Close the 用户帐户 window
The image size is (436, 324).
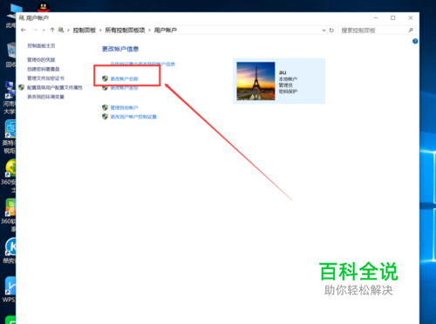click(x=411, y=18)
